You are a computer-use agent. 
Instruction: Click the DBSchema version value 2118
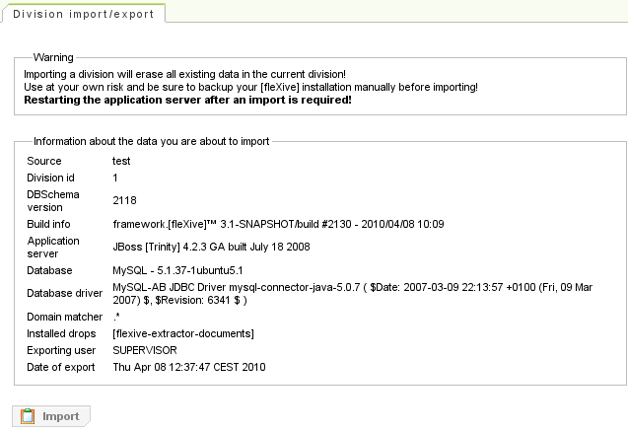pos(124,200)
